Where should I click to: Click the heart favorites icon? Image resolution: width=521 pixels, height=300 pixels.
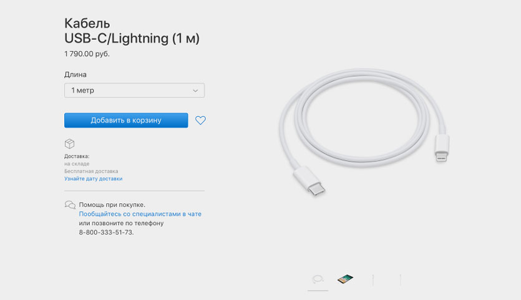pyautogui.click(x=200, y=120)
